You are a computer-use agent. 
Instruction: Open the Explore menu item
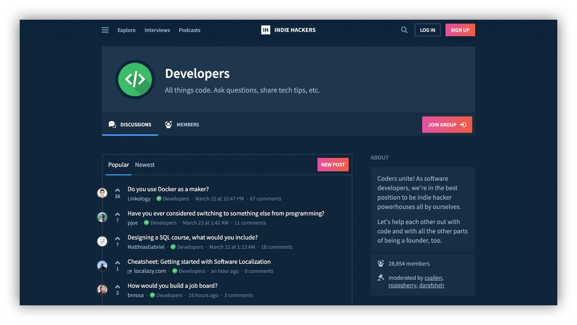(x=127, y=30)
